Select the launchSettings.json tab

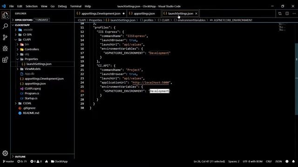point(180,13)
